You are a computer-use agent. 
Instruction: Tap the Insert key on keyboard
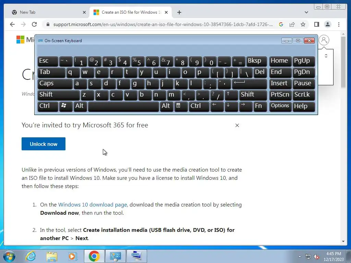280,84
